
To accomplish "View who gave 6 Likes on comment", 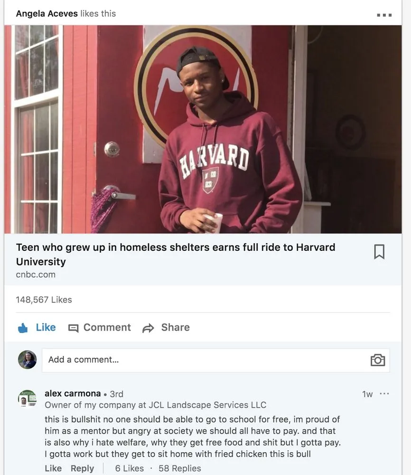I will coord(129,468).
